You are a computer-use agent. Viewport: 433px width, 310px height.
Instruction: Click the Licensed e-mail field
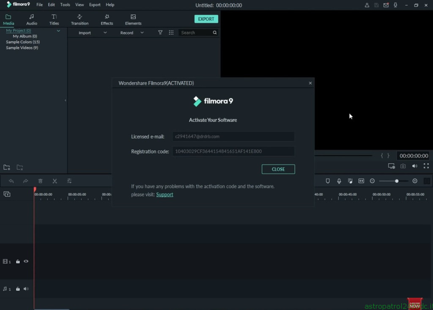click(233, 137)
